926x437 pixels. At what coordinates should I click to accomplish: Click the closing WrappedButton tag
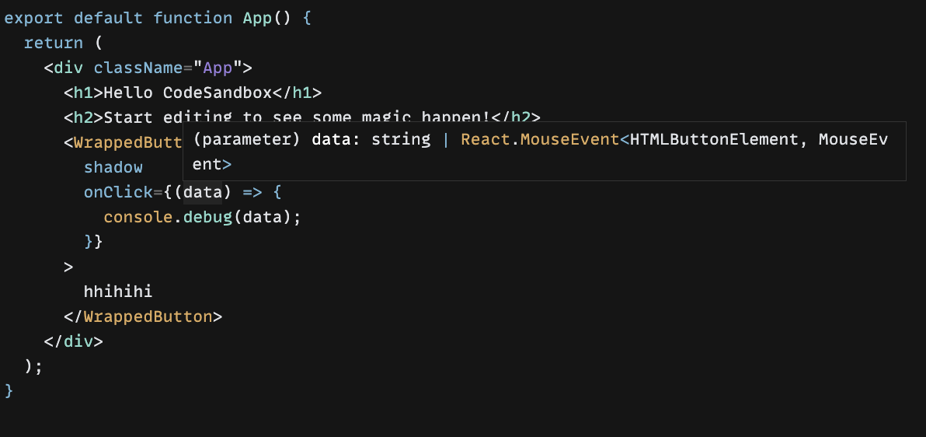[x=148, y=316]
